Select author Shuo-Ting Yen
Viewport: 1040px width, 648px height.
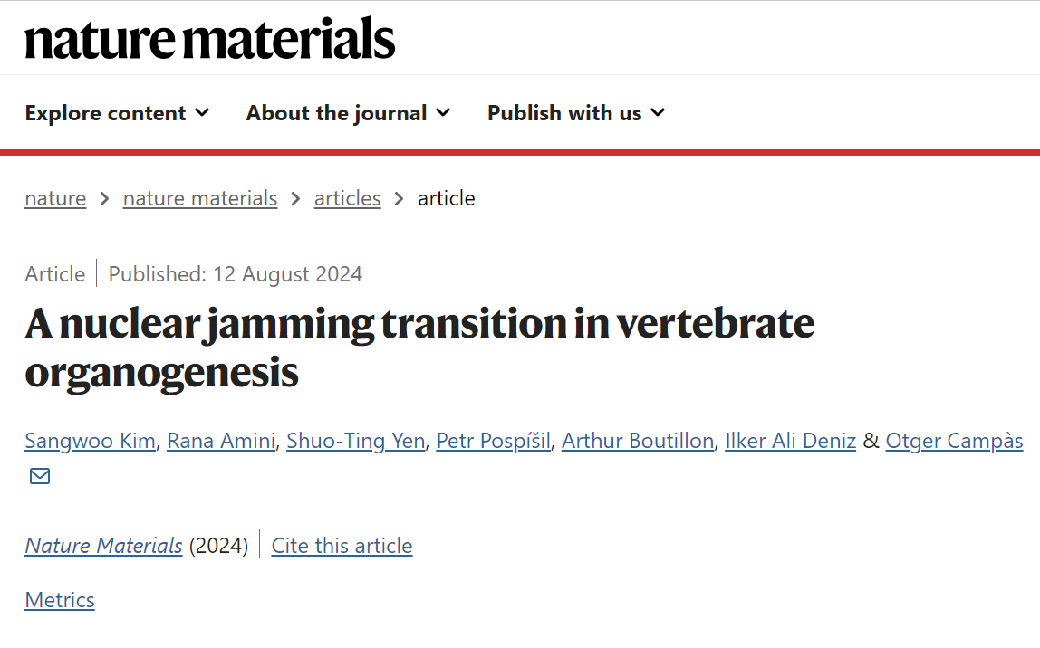(355, 441)
